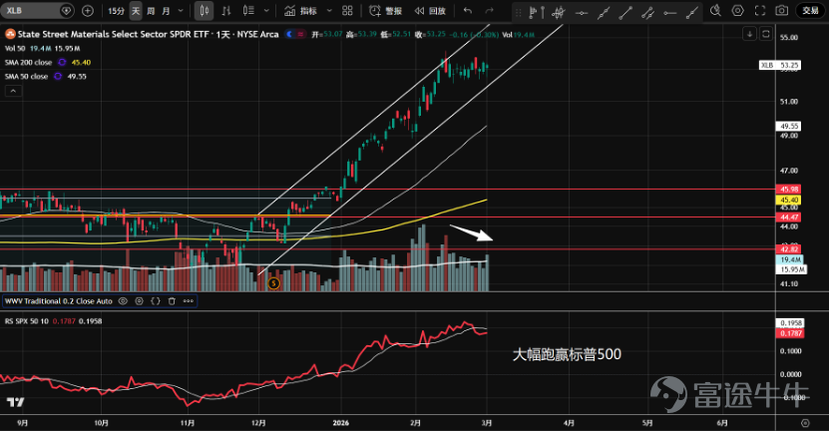Open the quick search magnifier icon

coord(715,11)
